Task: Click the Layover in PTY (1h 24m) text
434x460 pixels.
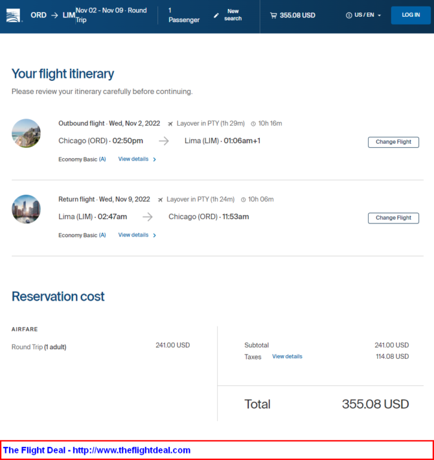Action: [x=201, y=200]
